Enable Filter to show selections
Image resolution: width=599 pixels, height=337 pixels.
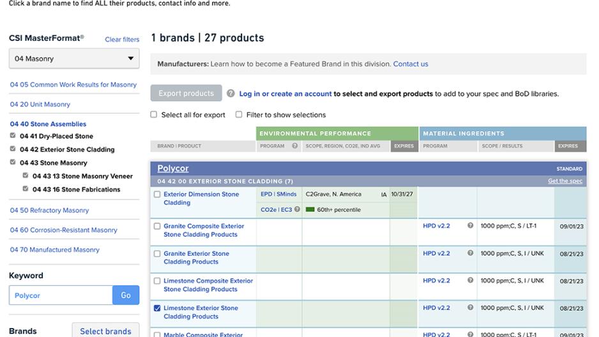pos(239,114)
